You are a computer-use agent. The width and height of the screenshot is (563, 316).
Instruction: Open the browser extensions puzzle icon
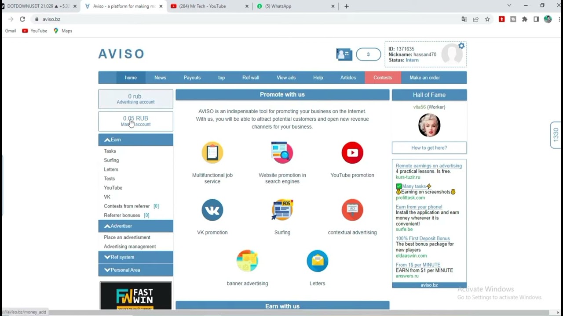pyautogui.click(x=525, y=19)
